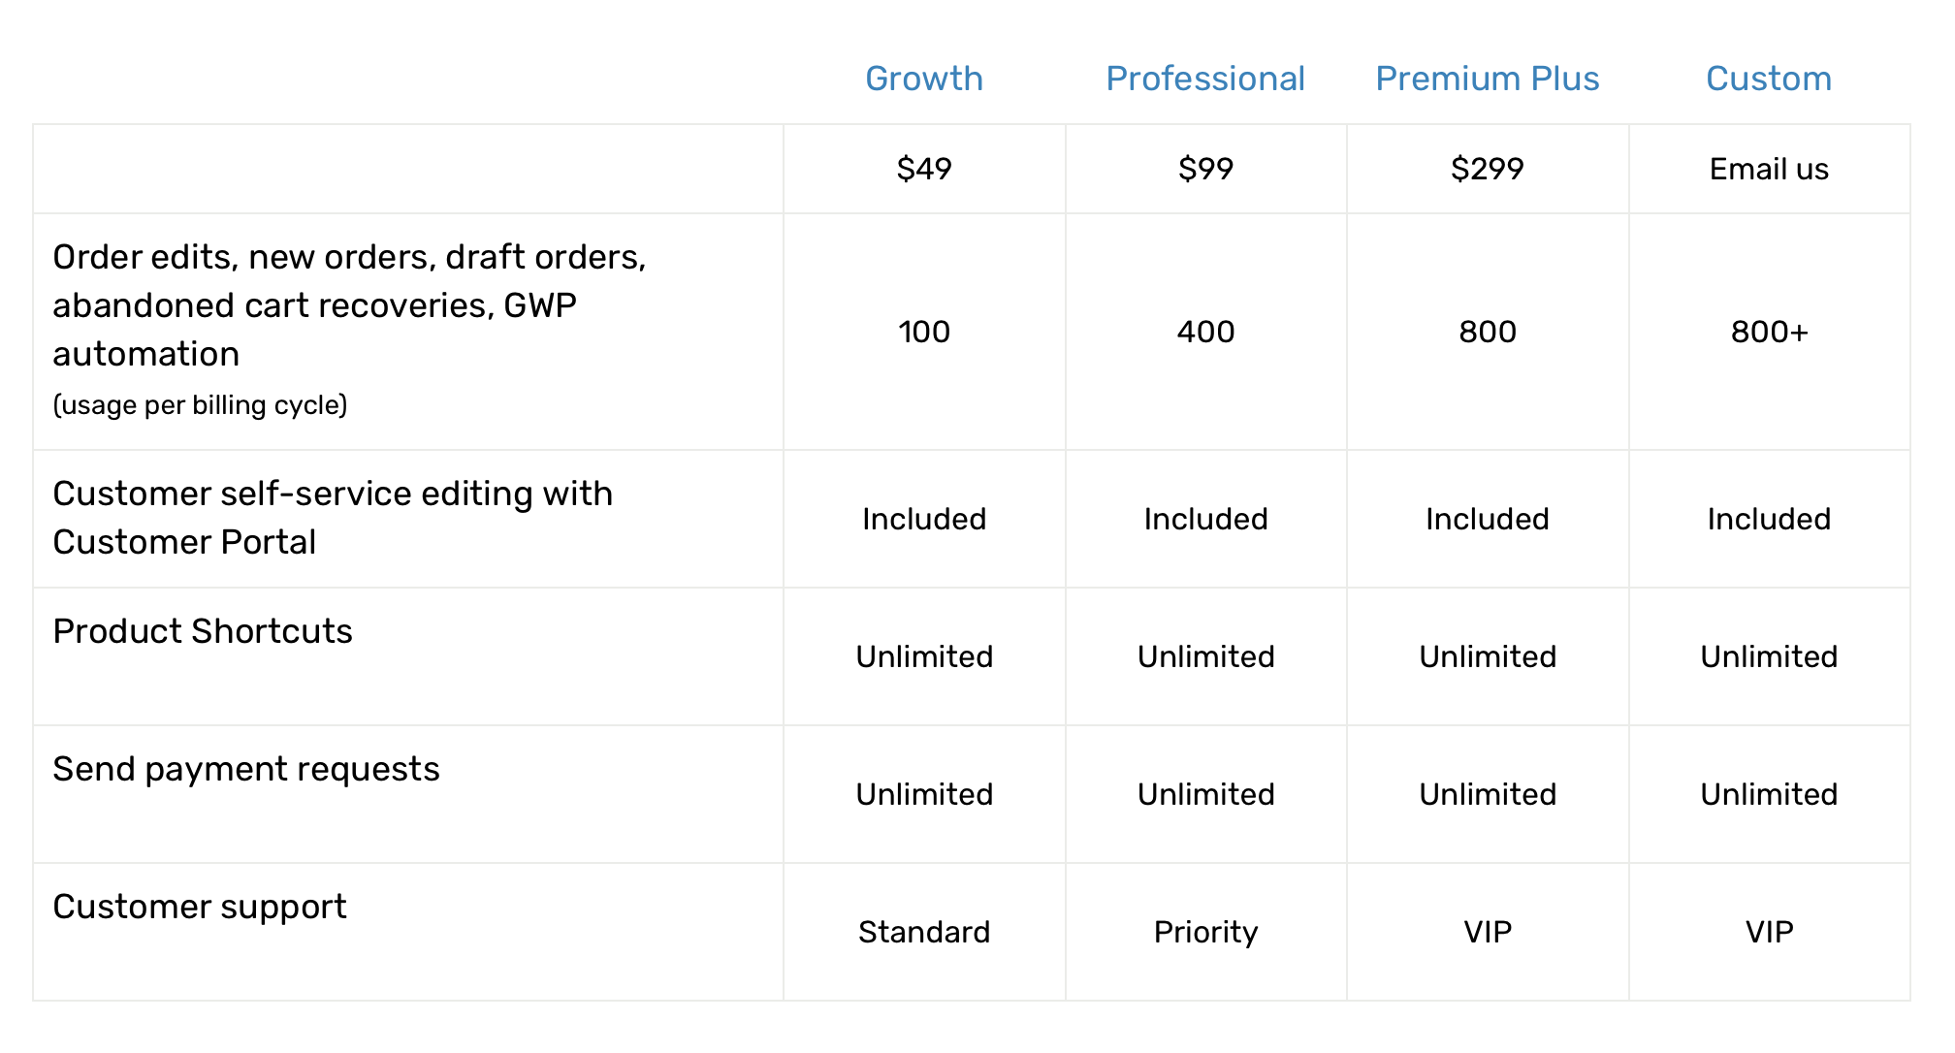The width and height of the screenshot is (1955, 1053).
Task: Click the Growth plan heading
Action: point(923,79)
